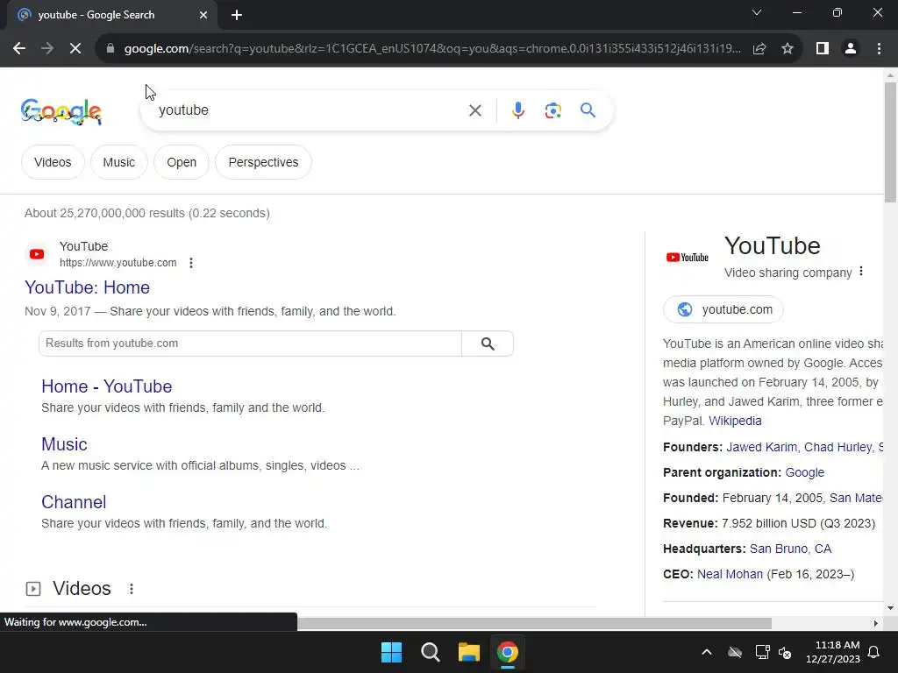
Task: Open knowledge panel more options menu
Action: point(861,272)
